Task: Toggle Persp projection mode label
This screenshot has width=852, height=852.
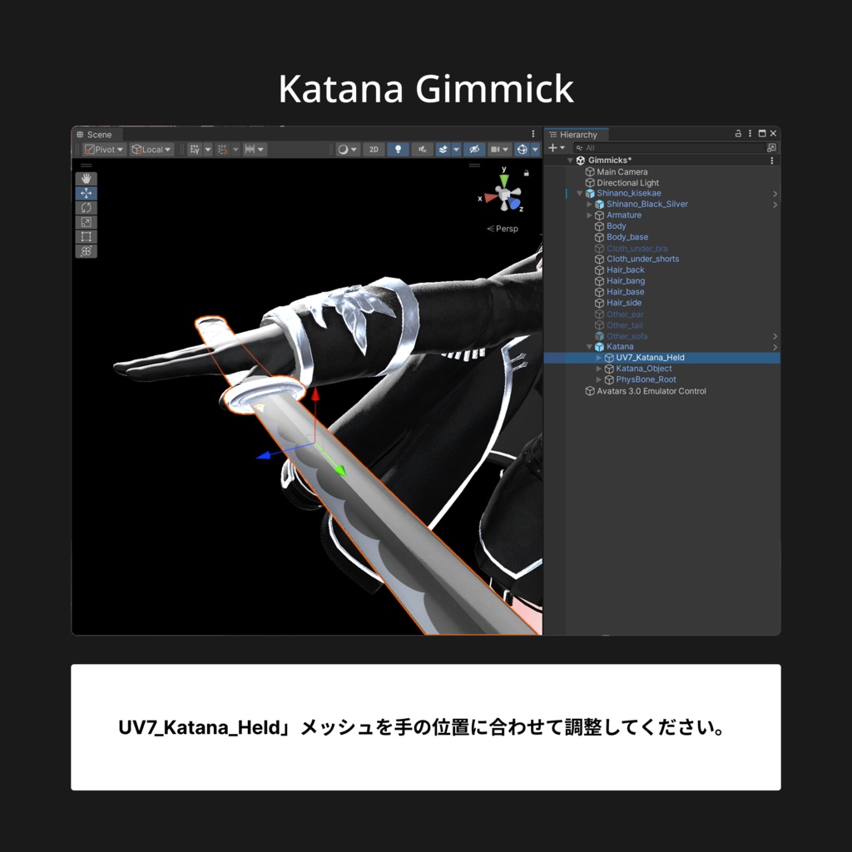Action: point(503,229)
